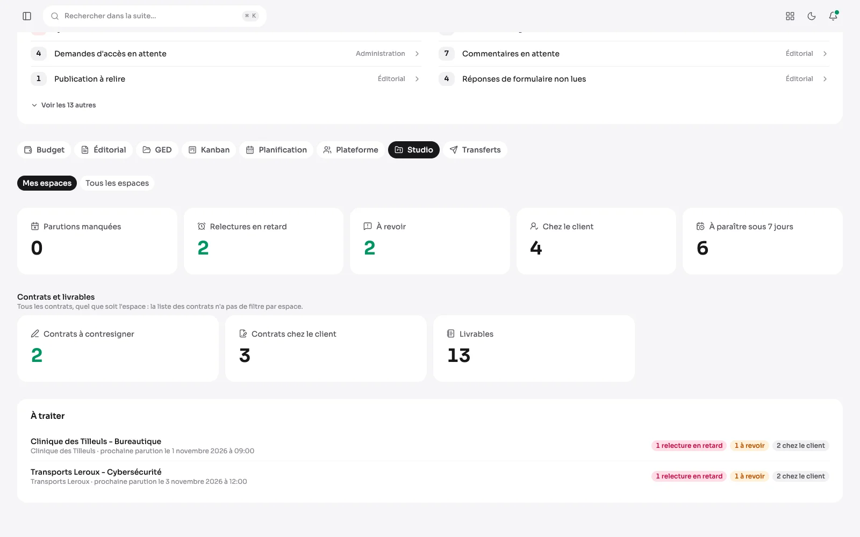Open the Parutions manquées card
The image size is (860, 537).
97,241
